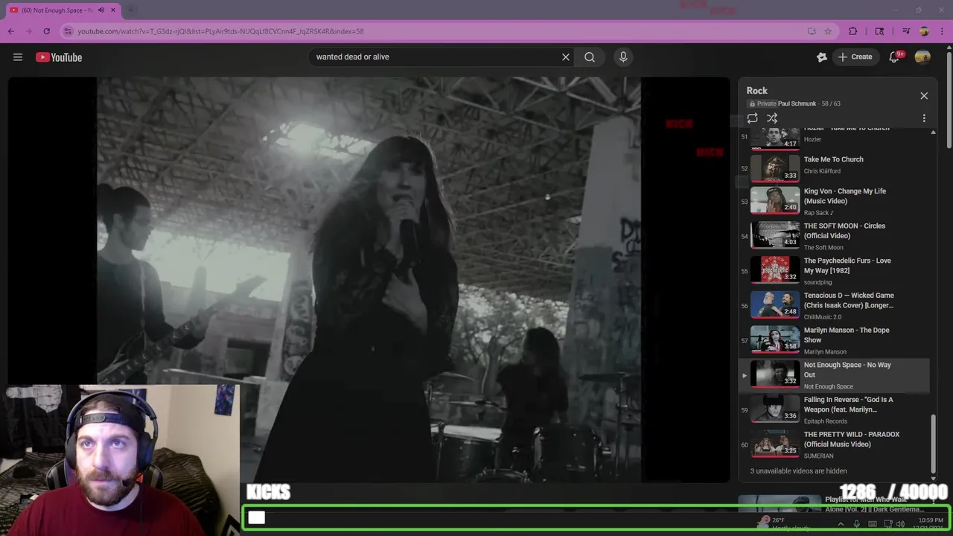Open install/cast icon in the address bar
This screenshot has width=953, height=536.
[812, 31]
